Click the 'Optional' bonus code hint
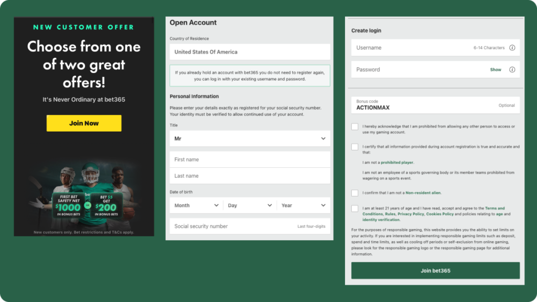 [507, 105]
